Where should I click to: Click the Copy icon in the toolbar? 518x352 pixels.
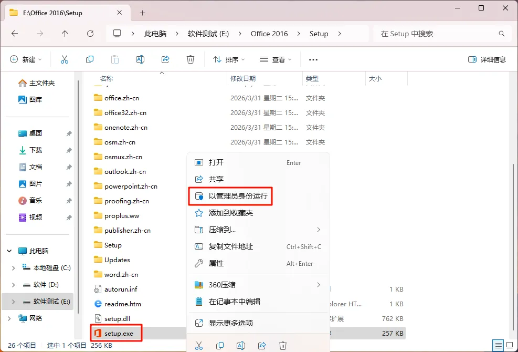click(x=90, y=59)
